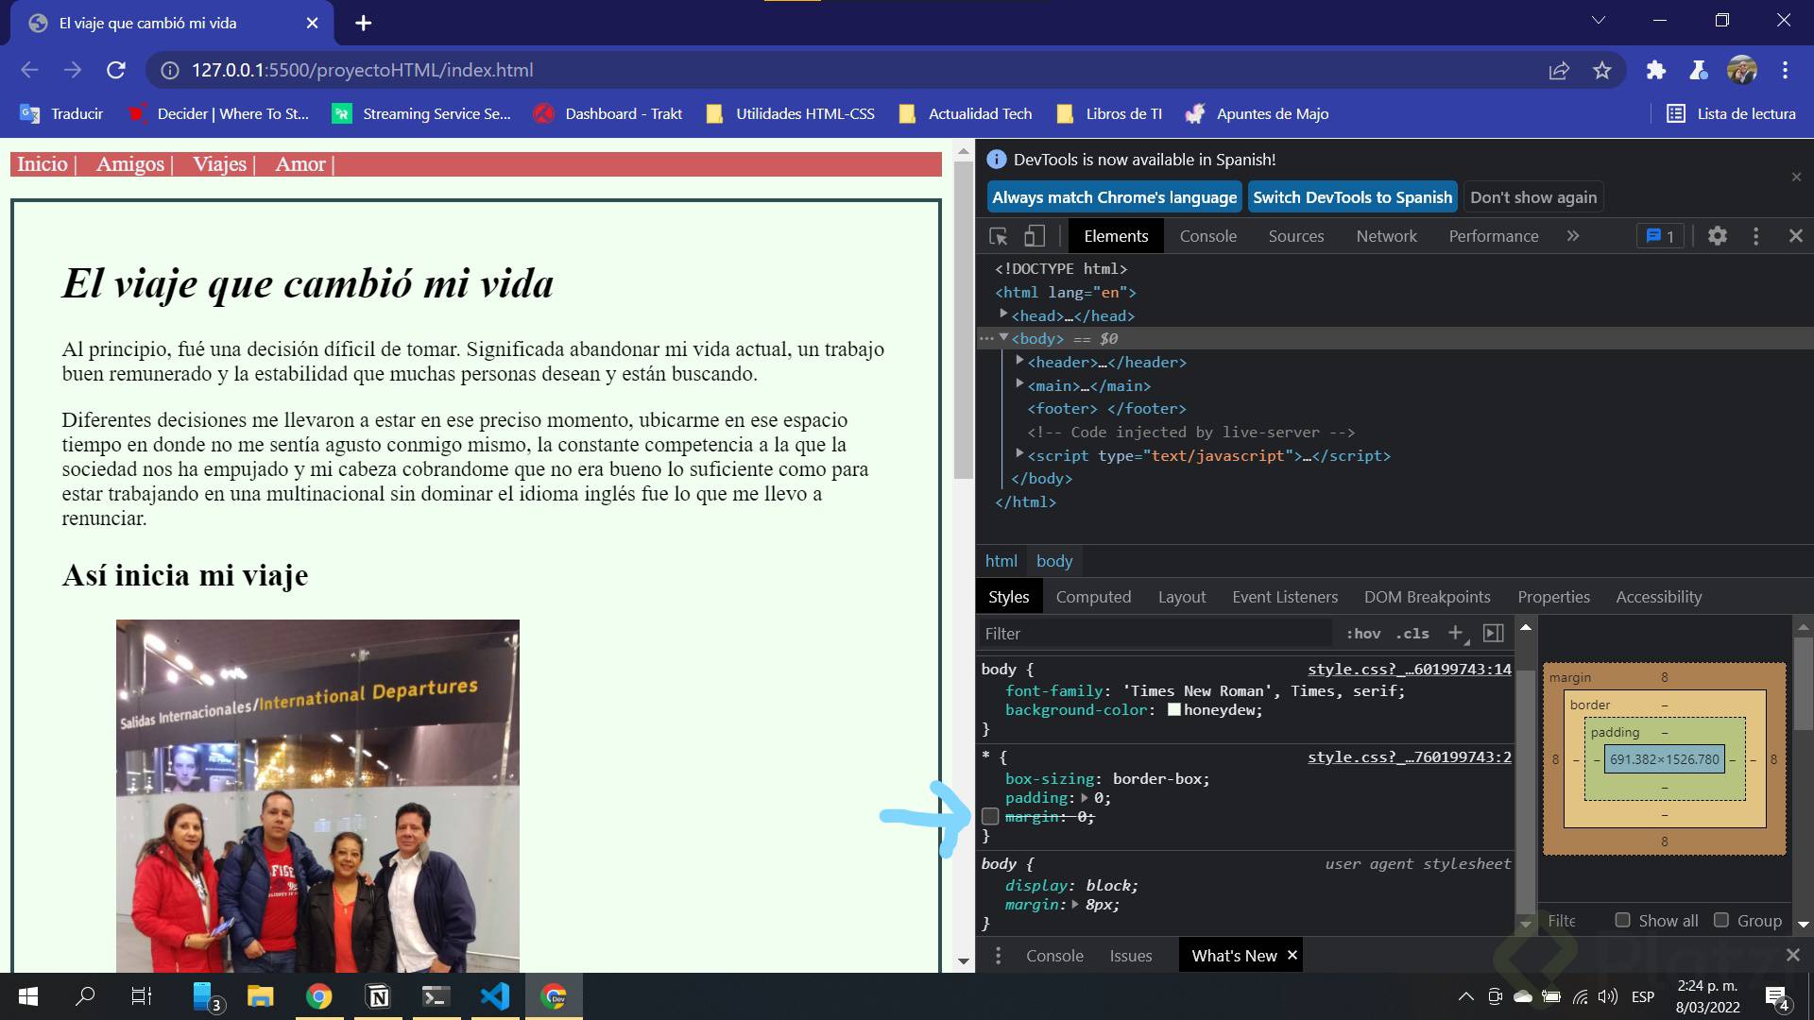
Task: Select the Layout tab
Action: pyautogui.click(x=1182, y=597)
